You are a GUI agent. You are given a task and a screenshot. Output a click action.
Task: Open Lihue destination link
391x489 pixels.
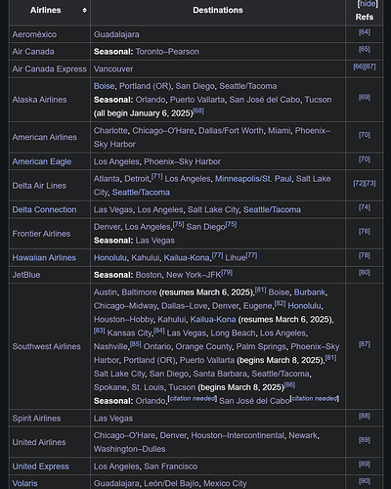(236, 257)
